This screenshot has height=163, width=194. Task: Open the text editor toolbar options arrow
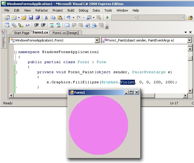[107, 27]
